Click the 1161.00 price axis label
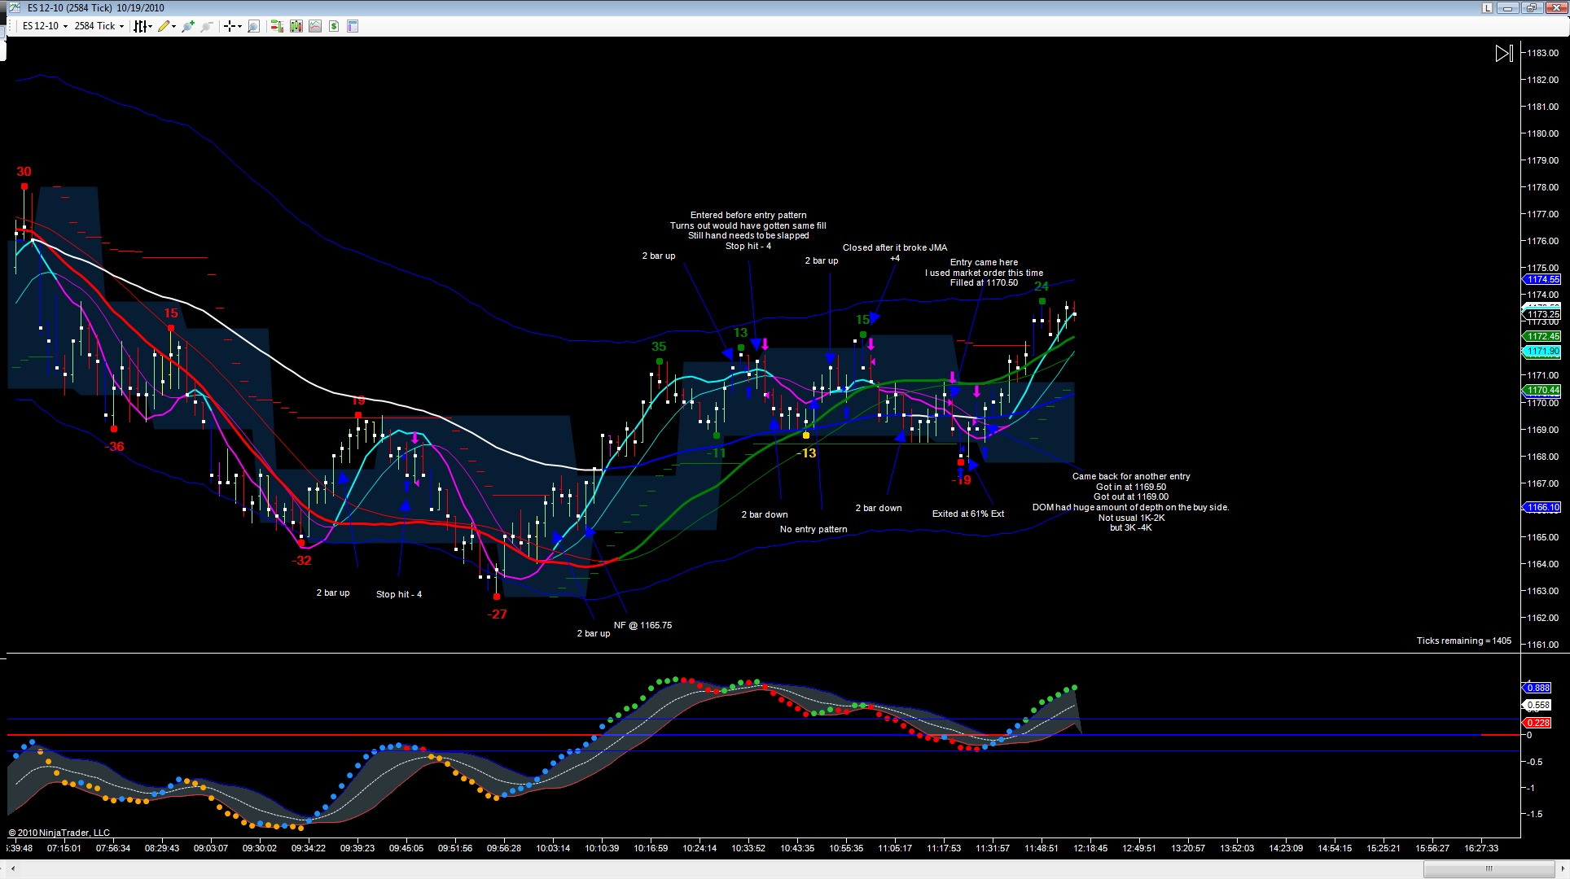The width and height of the screenshot is (1570, 879). tap(1542, 645)
